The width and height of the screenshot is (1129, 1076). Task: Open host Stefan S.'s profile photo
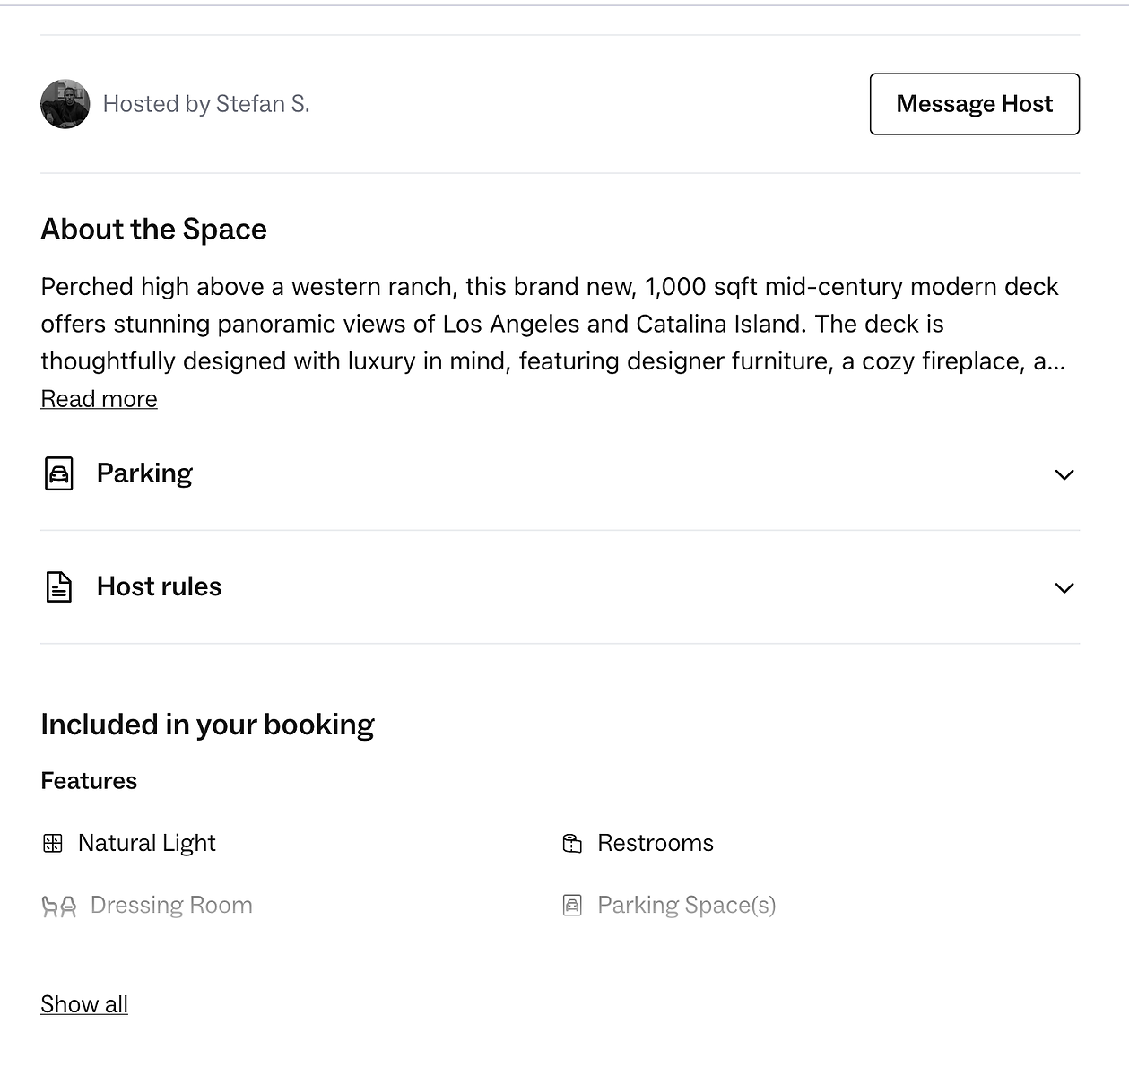coord(65,104)
